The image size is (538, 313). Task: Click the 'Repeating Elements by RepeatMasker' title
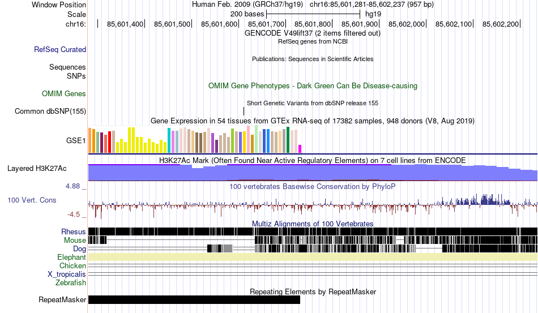pos(313,291)
